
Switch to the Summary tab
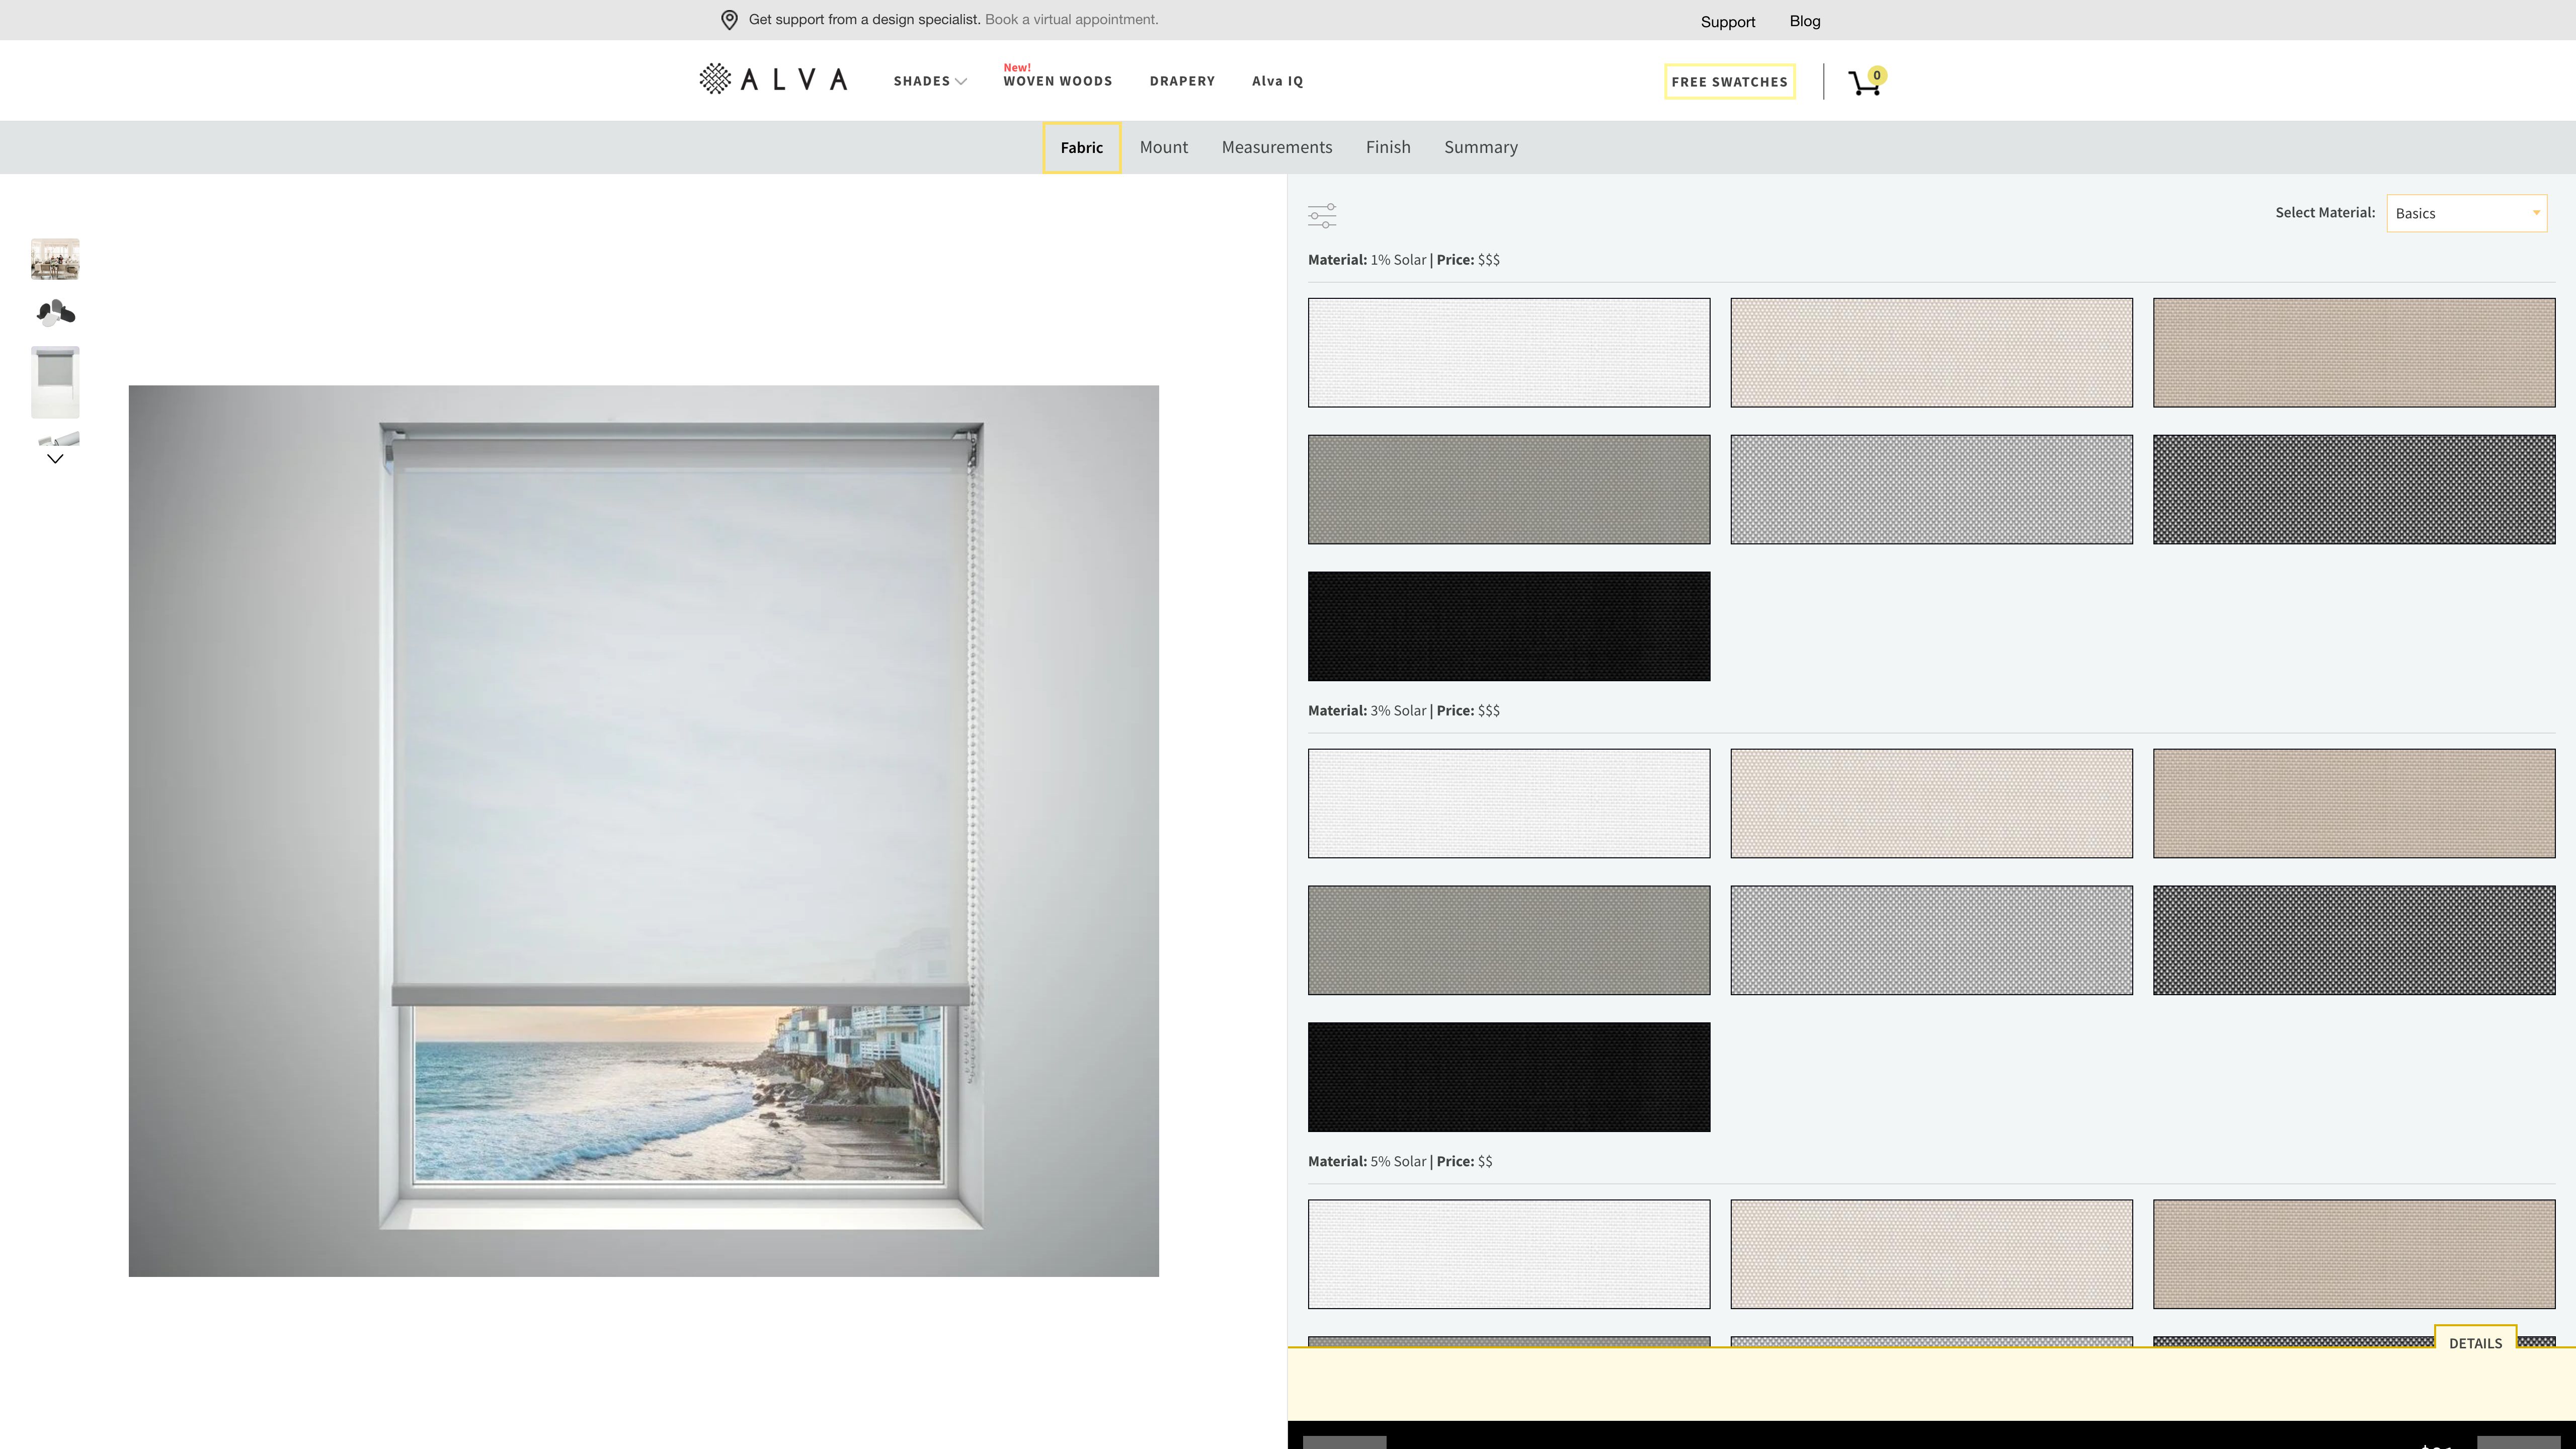(x=1480, y=147)
